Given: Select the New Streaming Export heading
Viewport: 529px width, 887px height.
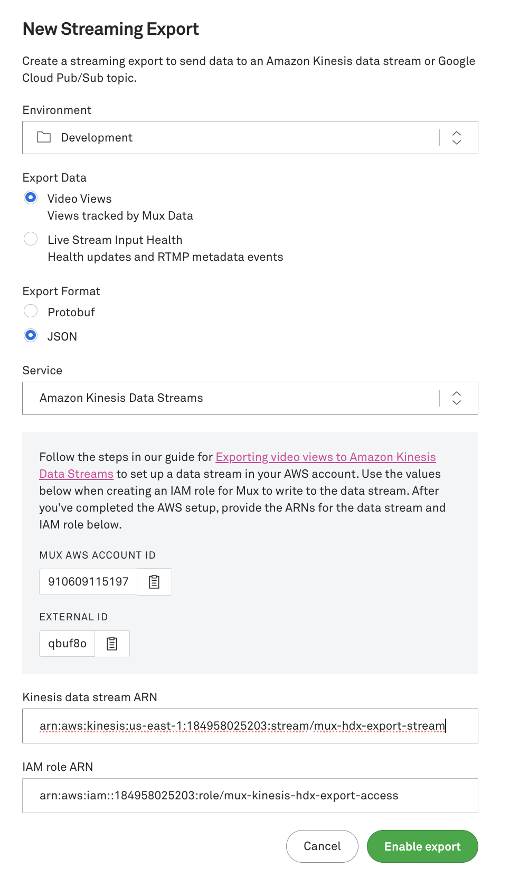Looking at the screenshot, I should pos(110,29).
